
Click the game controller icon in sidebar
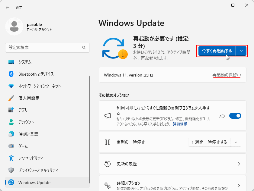point(11,146)
